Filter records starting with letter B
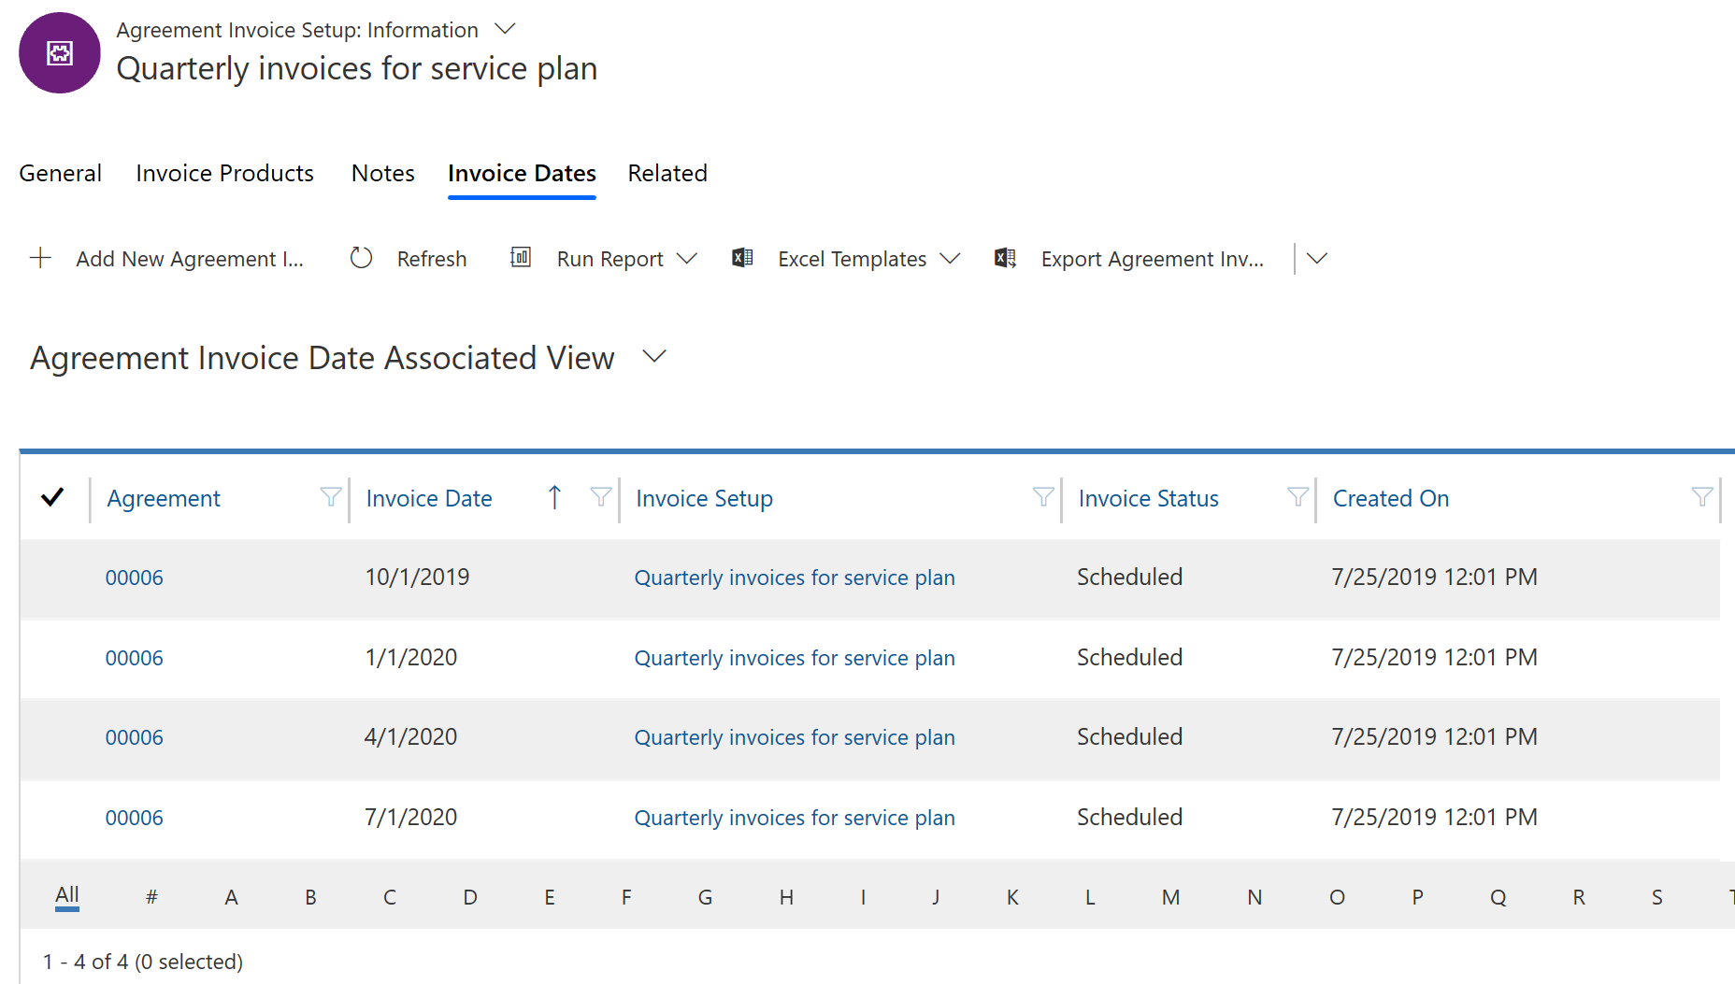This screenshot has width=1735, height=984. click(310, 897)
